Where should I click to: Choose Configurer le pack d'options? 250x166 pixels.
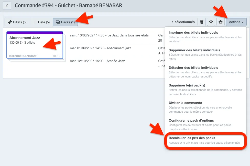205,125
